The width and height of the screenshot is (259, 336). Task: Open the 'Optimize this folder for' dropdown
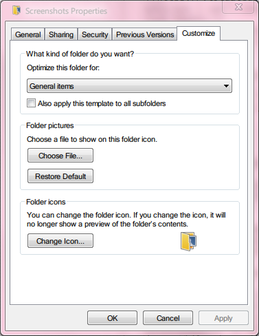click(129, 86)
